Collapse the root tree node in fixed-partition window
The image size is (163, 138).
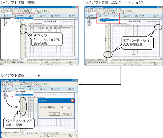point(86,18)
